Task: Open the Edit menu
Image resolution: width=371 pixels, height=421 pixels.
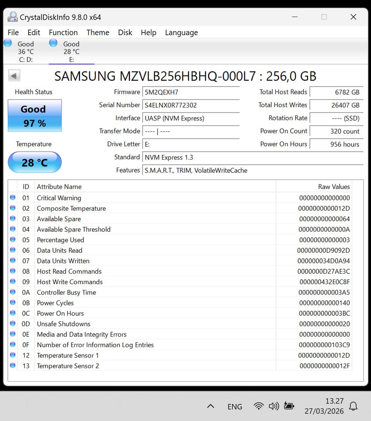Action: 34,32
